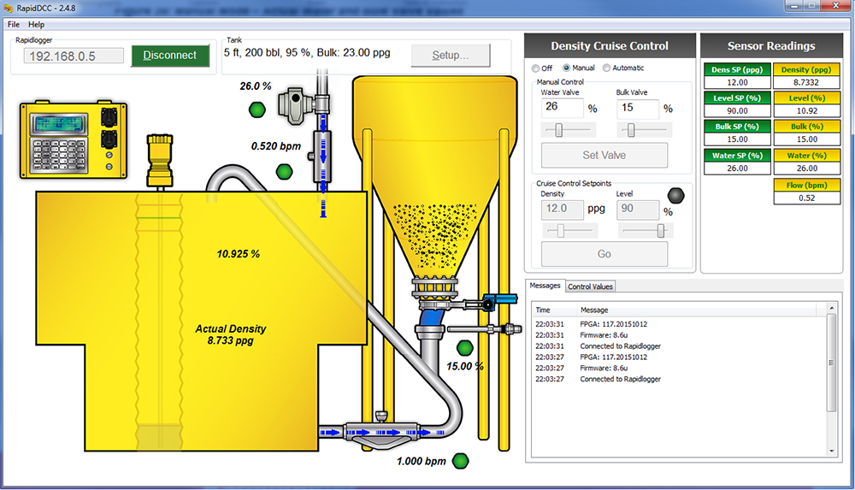The width and height of the screenshot is (855, 490).
Task: Click the Water (%) reading value
Action: pyautogui.click(x=807, y=168)
